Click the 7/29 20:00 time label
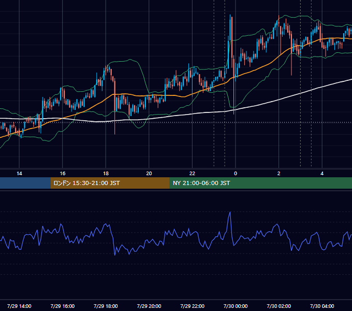 (x=149, y=306)
